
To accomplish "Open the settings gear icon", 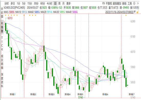I will [134, 4].
